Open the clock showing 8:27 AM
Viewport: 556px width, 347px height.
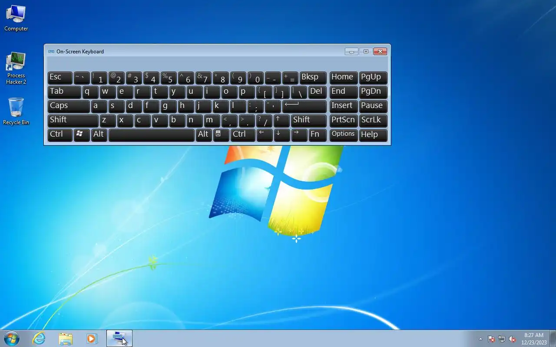tap(534, 339)
